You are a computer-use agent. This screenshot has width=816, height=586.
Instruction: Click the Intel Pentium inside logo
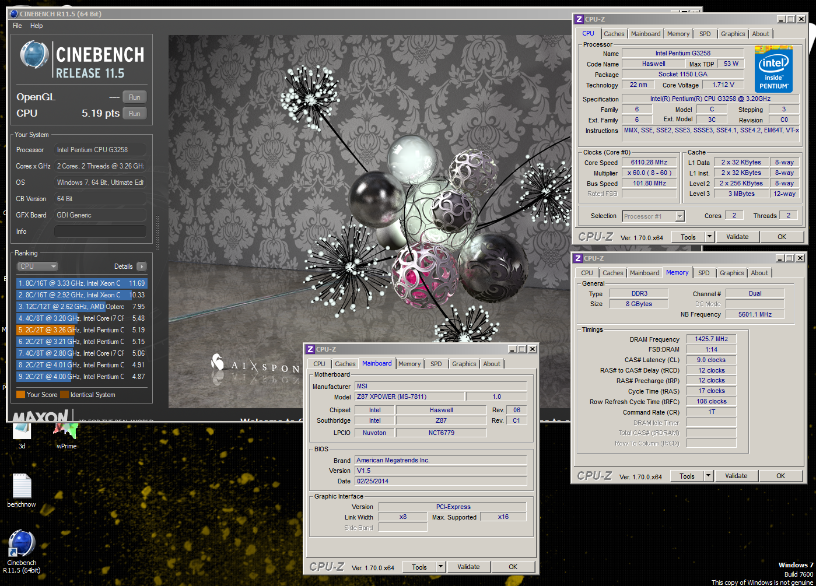[774, 69]
